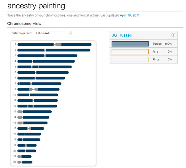This screenshot has width=186, height=168.
Task: Click the Asia 0% label
Action: point(162,52)
